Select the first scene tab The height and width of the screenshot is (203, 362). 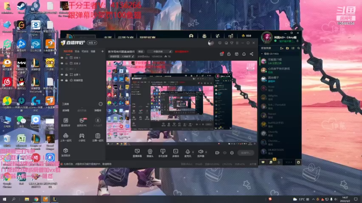point(68,51)
